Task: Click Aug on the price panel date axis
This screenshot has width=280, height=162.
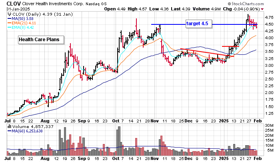Action: tap(45, 121)
